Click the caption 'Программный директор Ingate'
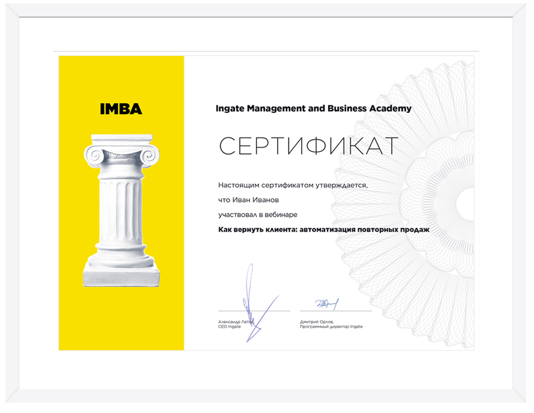Viewport: 534px width, 413px height. (x=331, y=327)
